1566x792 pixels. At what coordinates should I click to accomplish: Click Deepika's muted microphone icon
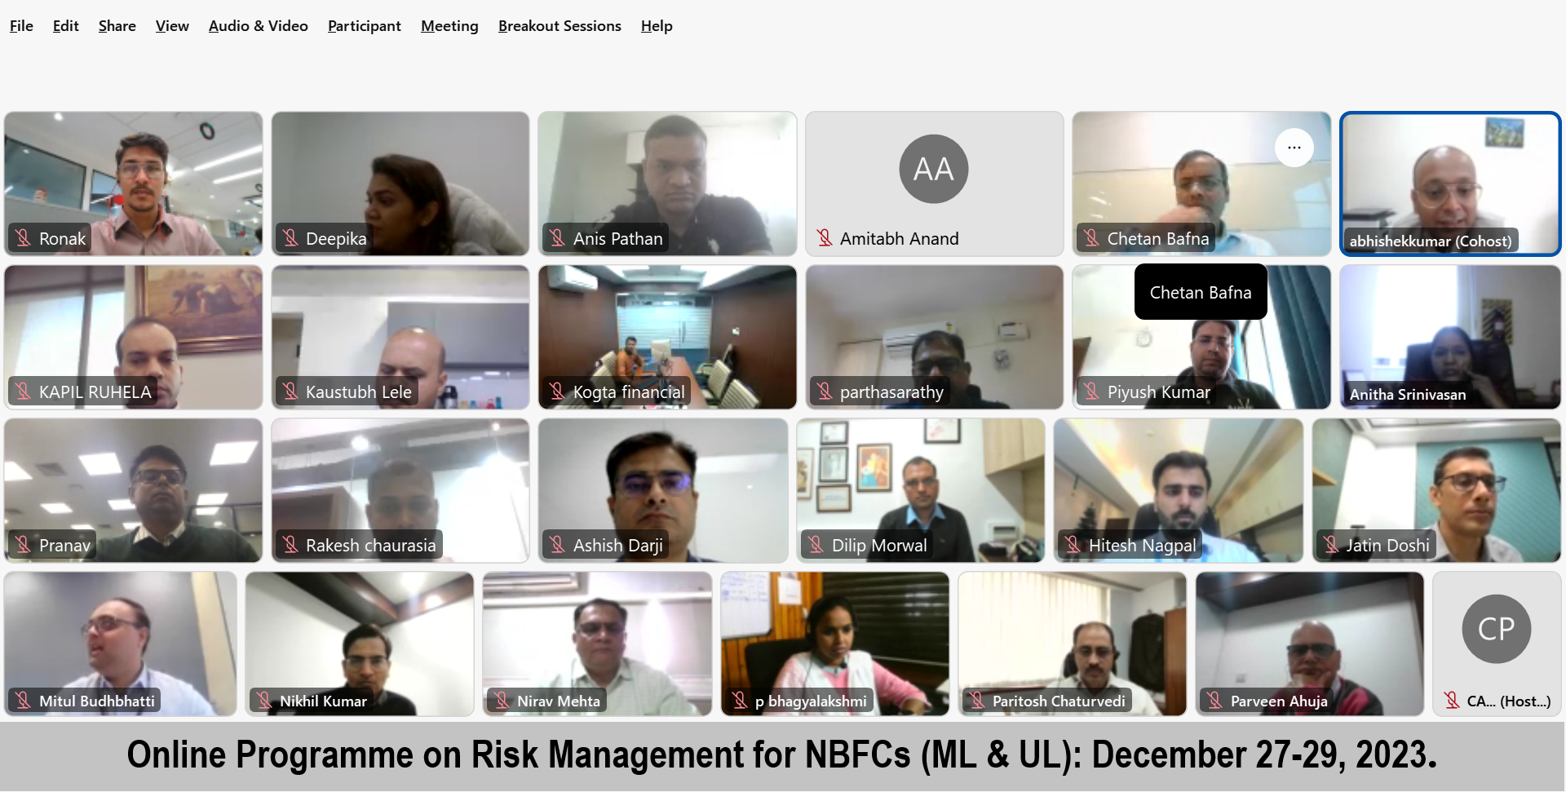click(x=290, y=238)
